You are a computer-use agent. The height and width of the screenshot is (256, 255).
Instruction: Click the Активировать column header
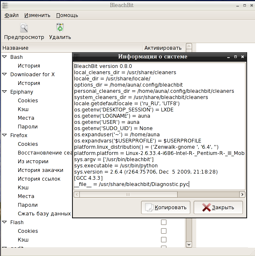164,48
